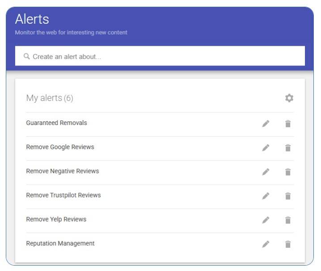Delete the Remove Yelp Reviews alert
321x271 pixels.
[x=288, y=220]
